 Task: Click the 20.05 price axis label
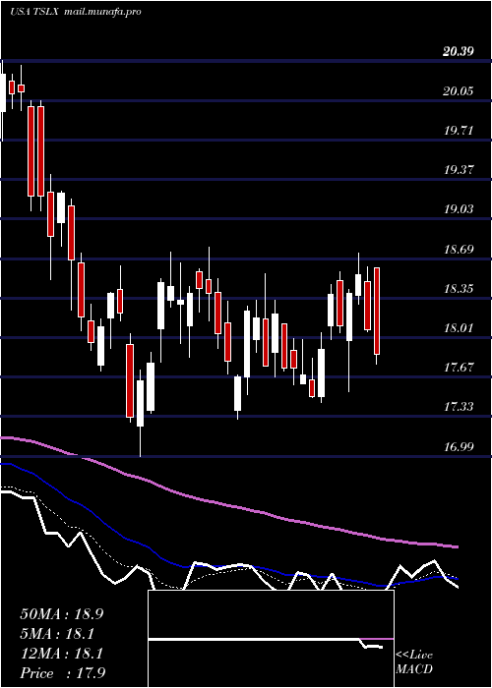(x=459, y=91)
